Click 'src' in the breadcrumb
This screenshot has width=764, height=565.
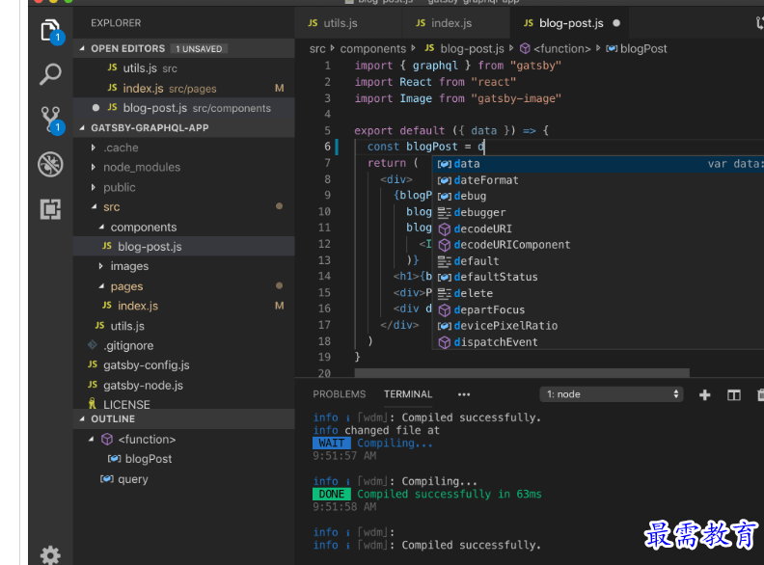click(317, 49)
